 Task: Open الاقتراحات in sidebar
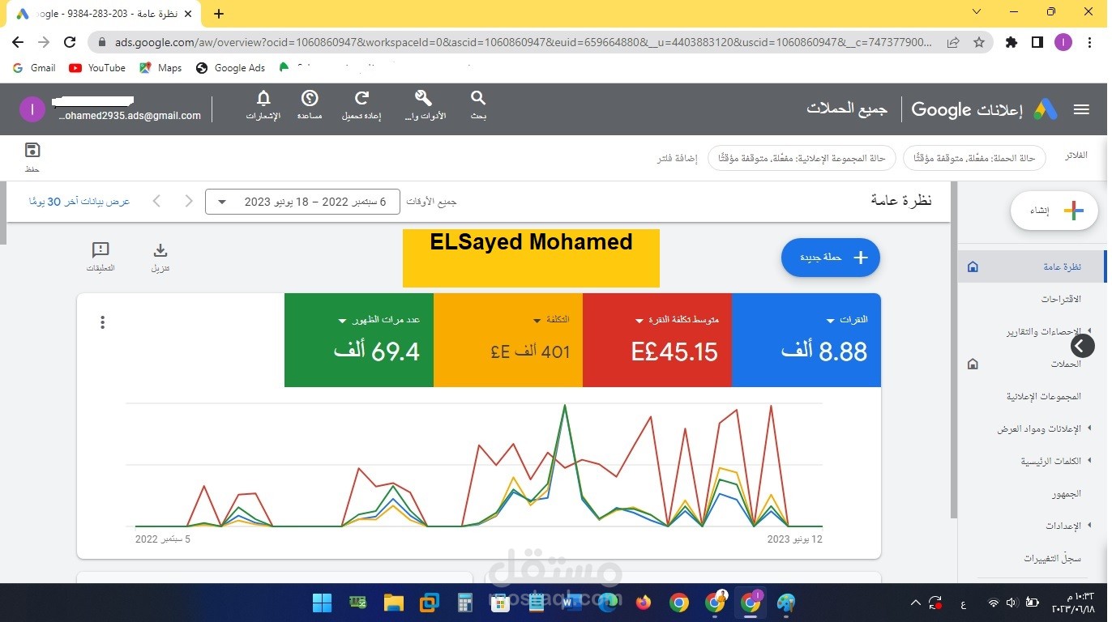pyautogui.click(x=1061, y=299)
